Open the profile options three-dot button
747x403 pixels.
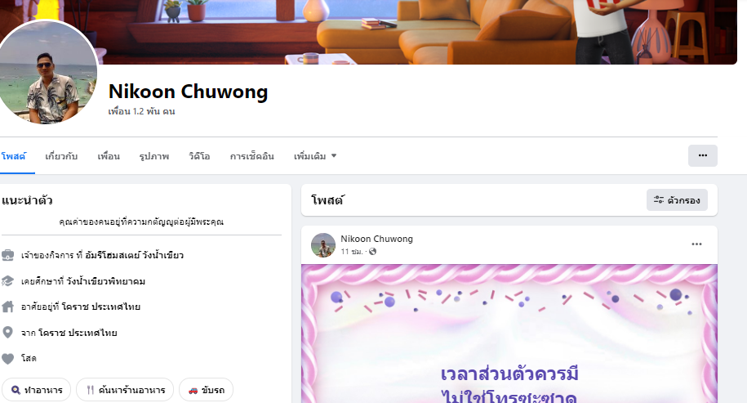[x=702, y=155]
